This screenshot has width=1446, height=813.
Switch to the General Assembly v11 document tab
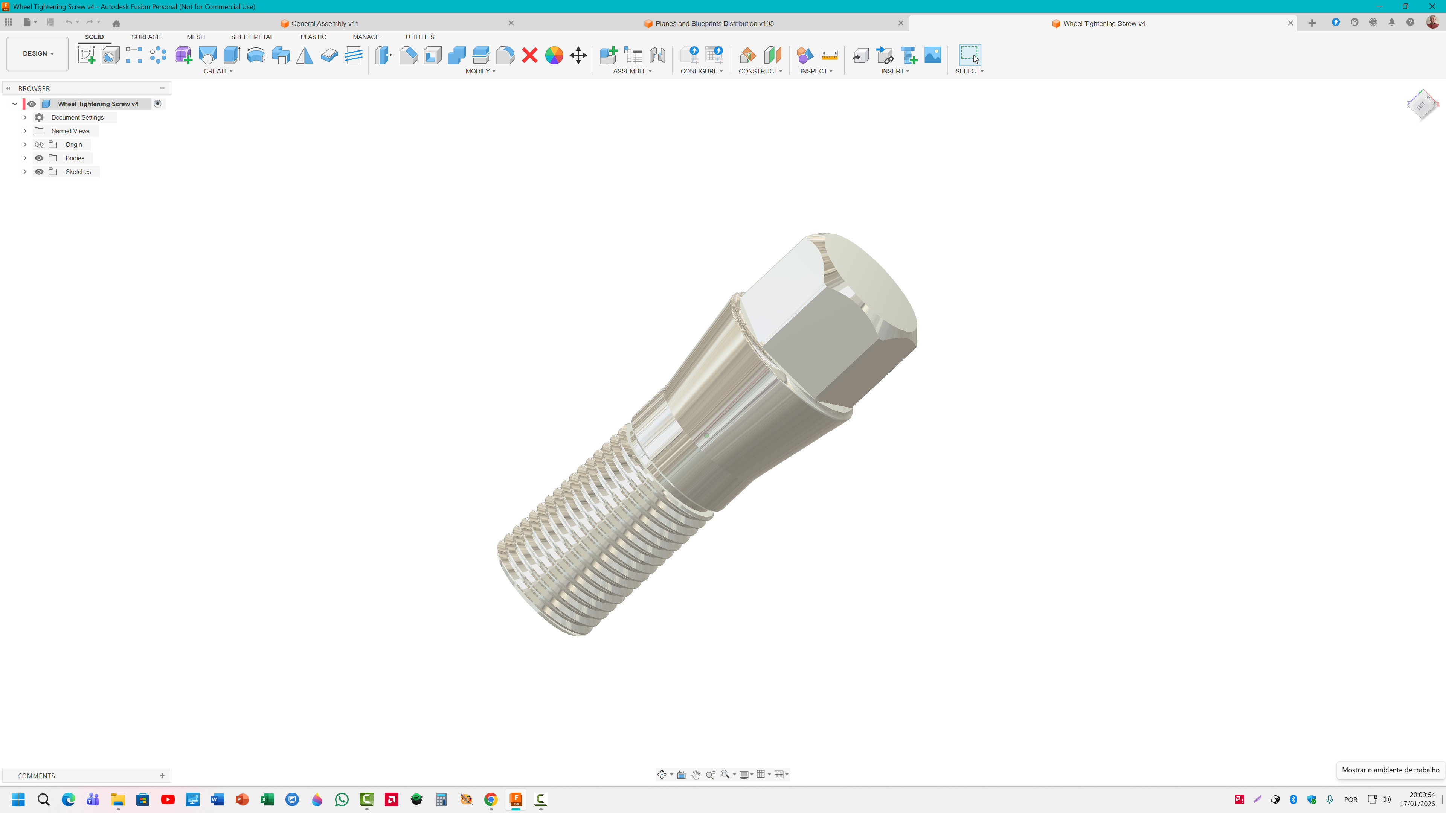pos(325,24)
